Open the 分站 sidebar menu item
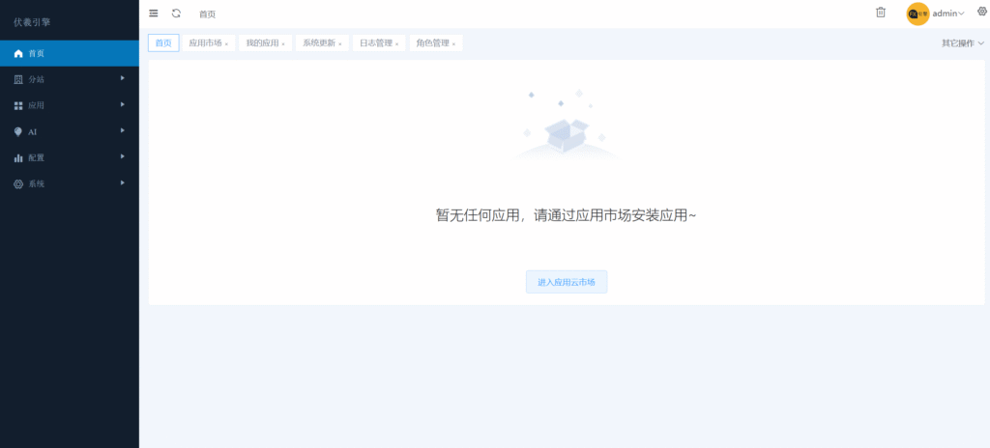Image resolution: width=990 pixels, height=448 pixels. pyautogui.click(x=70, y=79)
